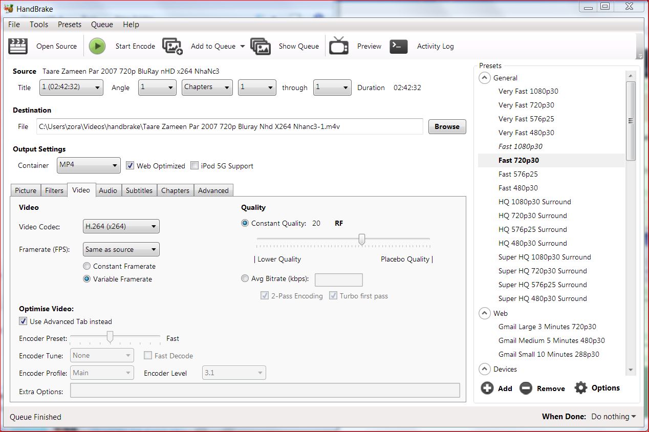This screenshot has height=432, width=649.
Task: Click the Show Queue stacked images icon
Action: 261,46
